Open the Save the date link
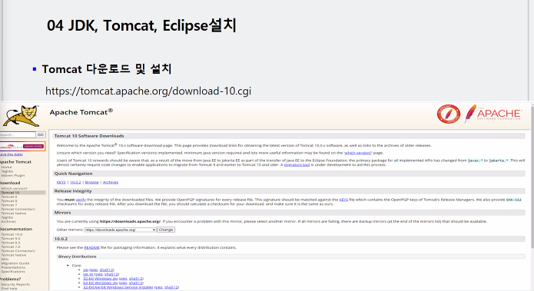This screenshot has width=534, height=291. [x=12, y=154]
